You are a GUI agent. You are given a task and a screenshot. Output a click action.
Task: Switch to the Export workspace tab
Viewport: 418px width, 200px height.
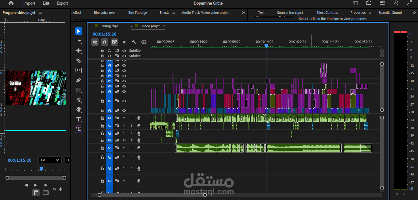[x=62, y=3]
